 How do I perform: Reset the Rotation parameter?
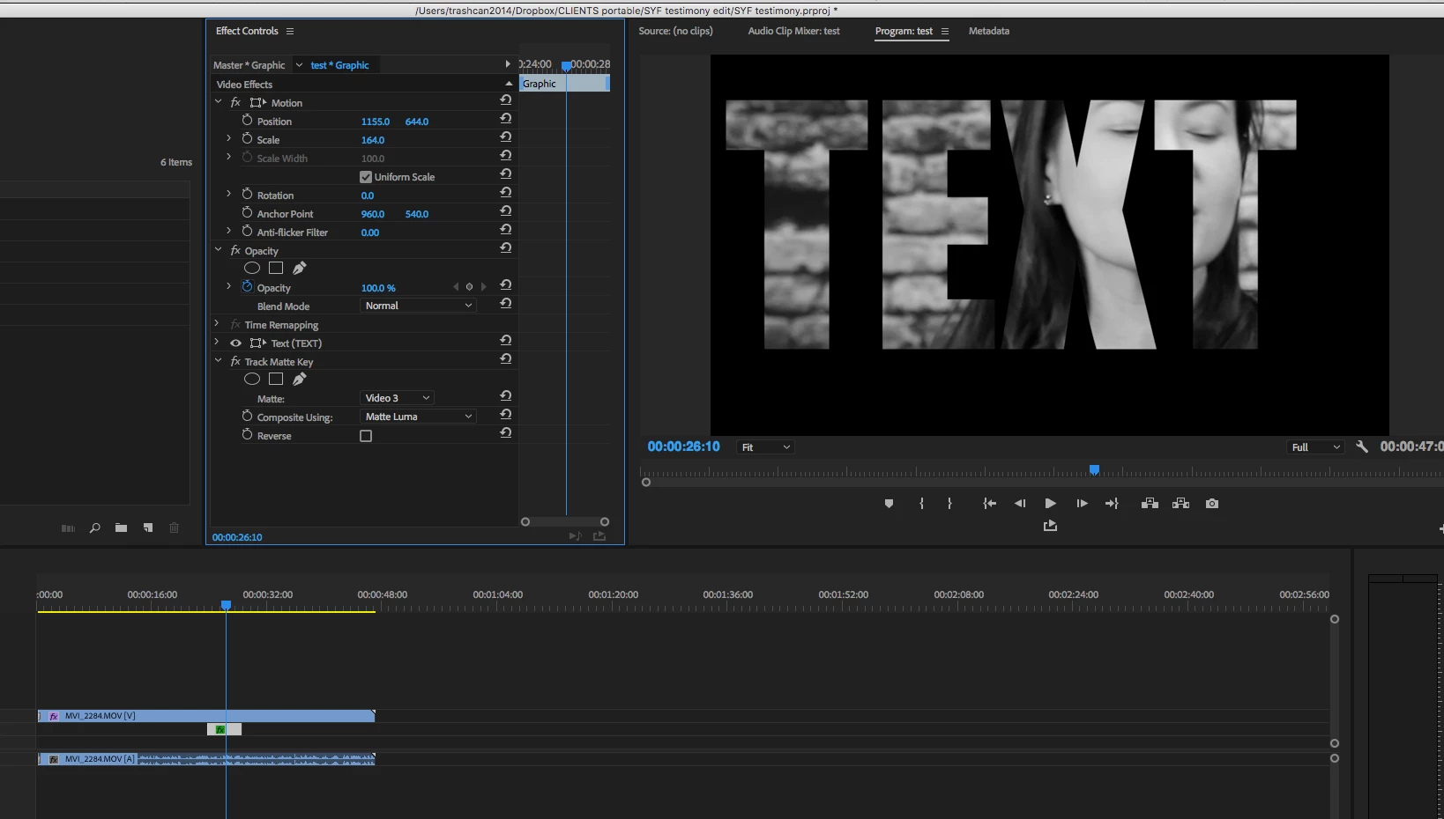coord(506,192)
